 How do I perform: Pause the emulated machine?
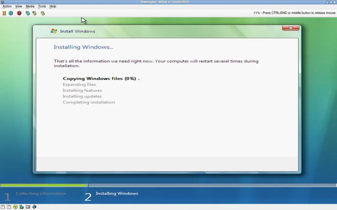4,13
